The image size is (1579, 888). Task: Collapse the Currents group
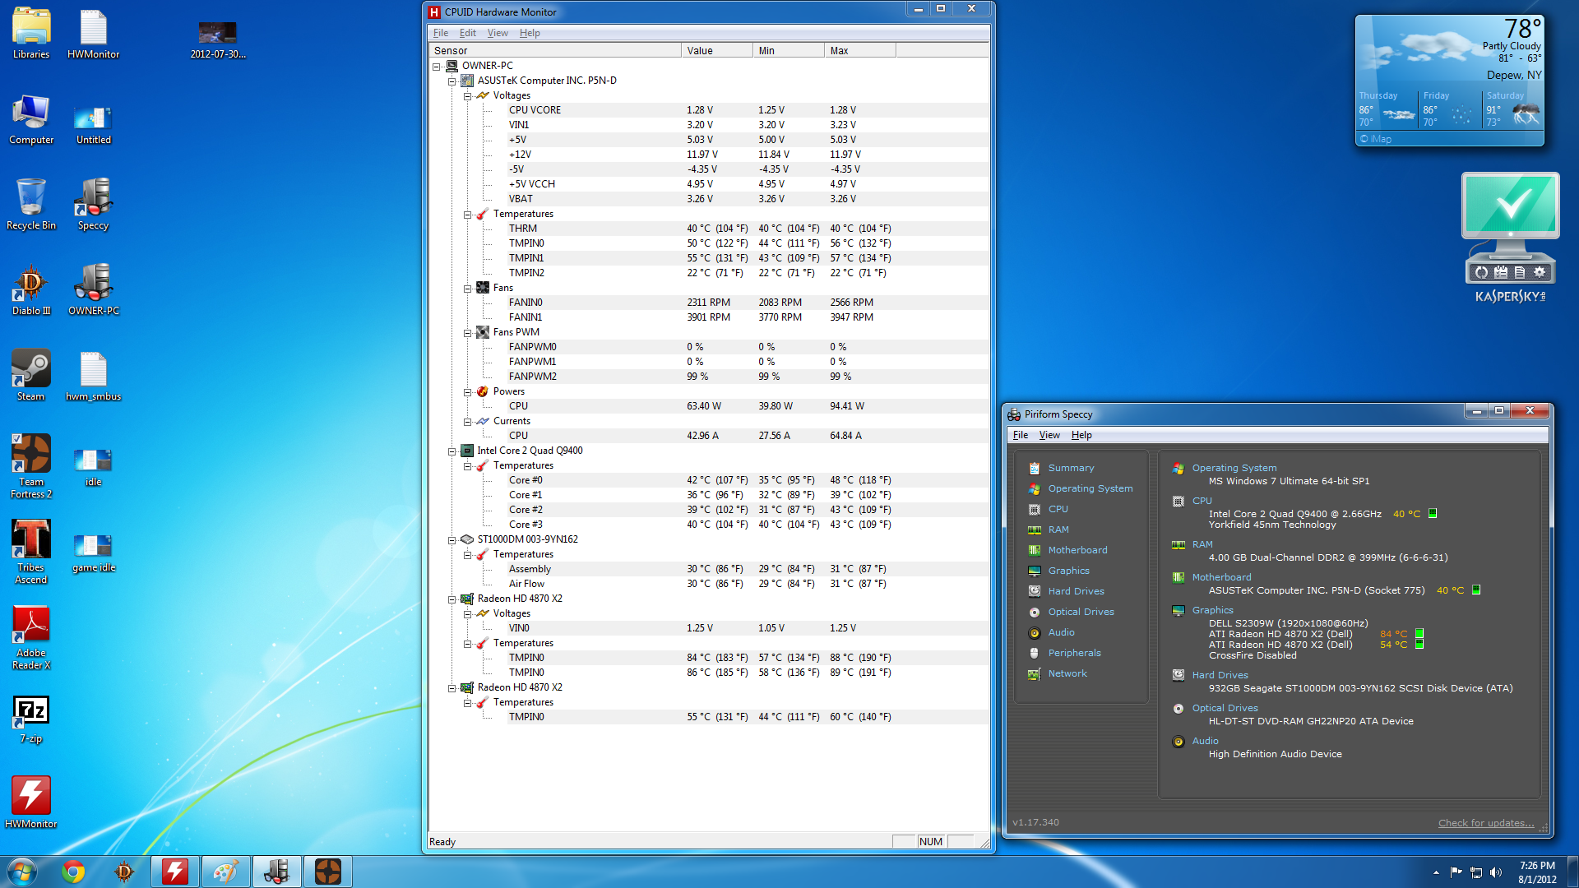coord(467,422)
